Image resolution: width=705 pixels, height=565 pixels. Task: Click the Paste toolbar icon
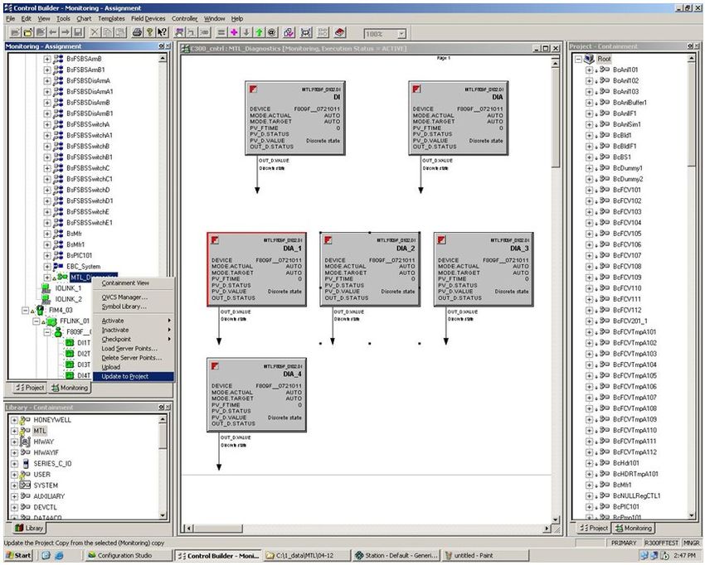[120, 32]
